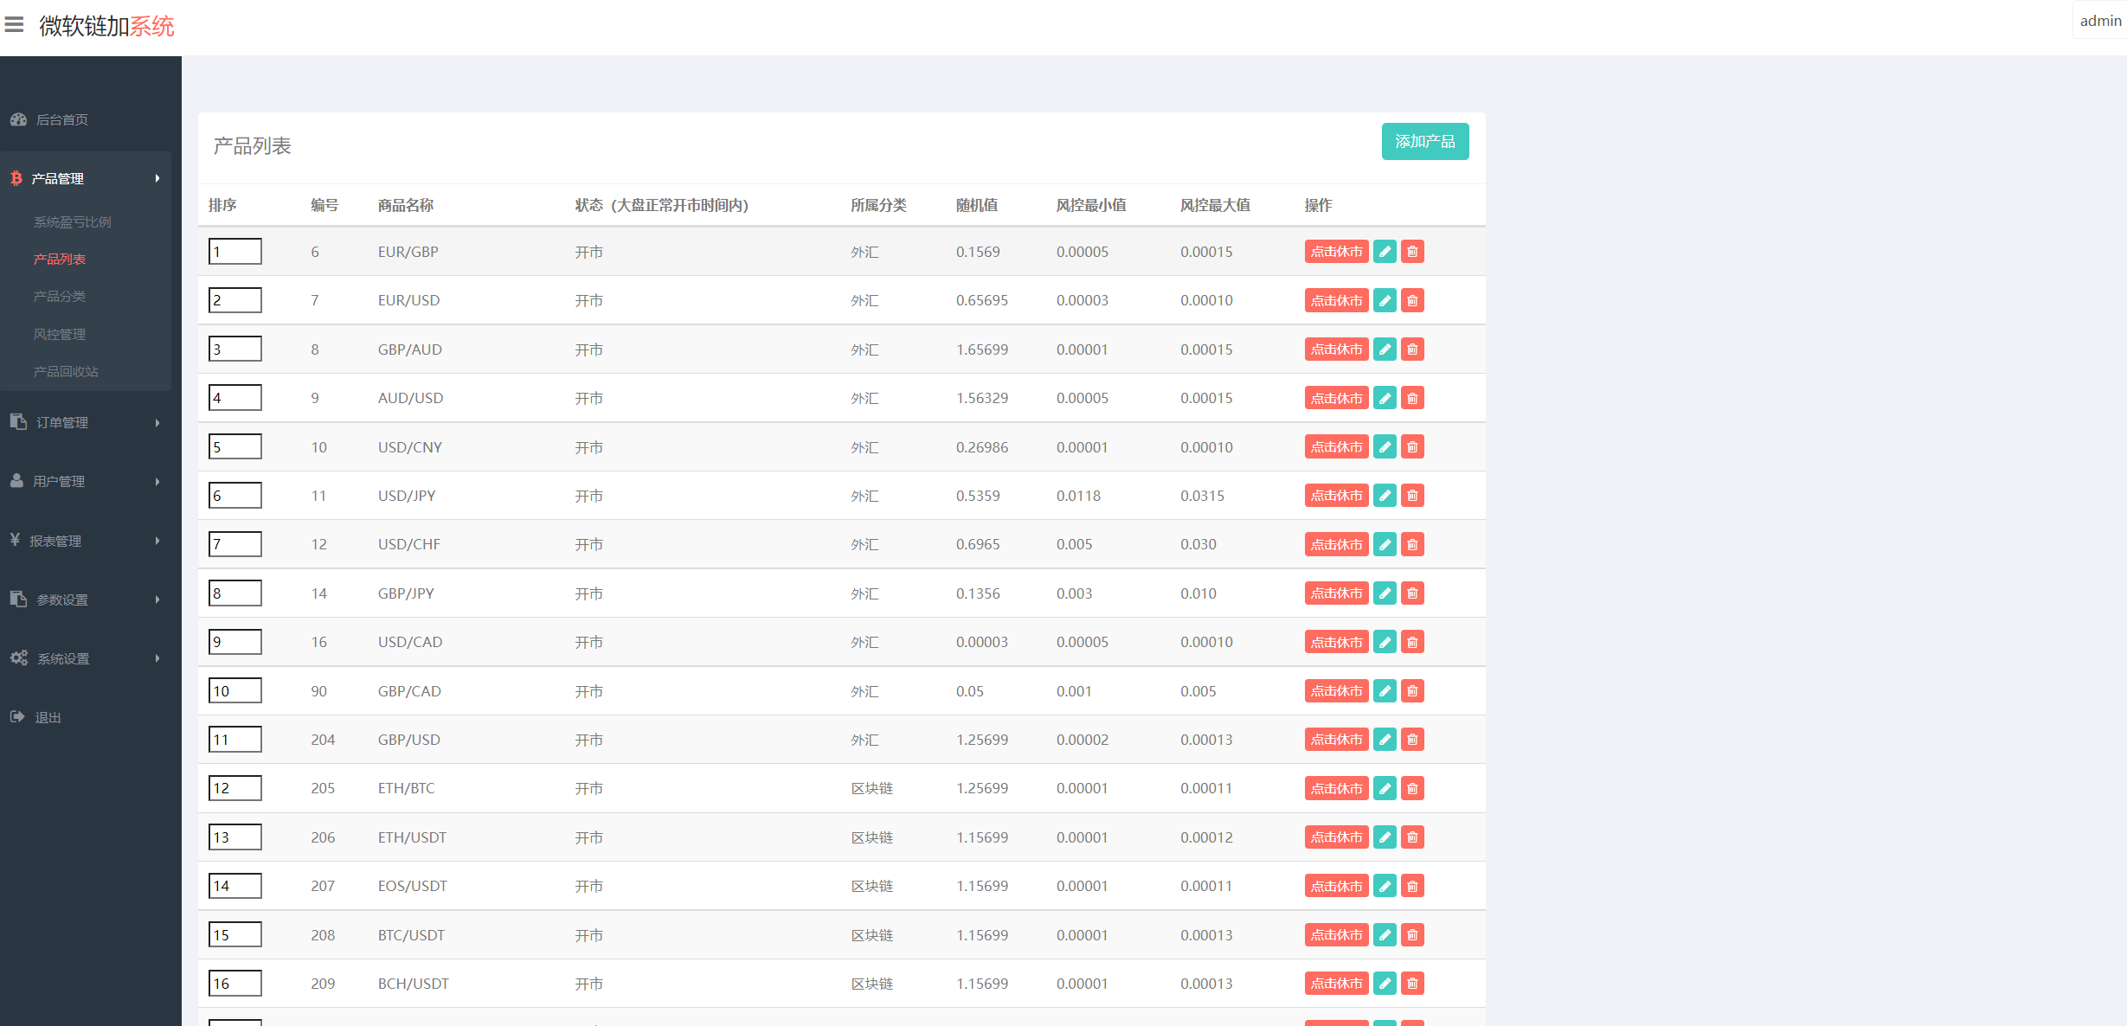Click delete trash icon for EUR/USD row

click(x=1412, y=300)
